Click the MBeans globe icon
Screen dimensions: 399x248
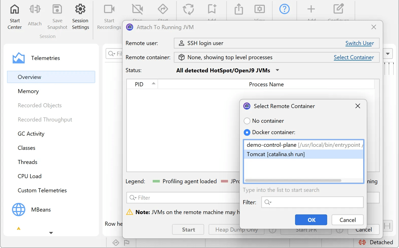coord(19,210)
